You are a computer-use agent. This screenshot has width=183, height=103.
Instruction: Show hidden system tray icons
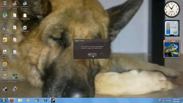point(157,100)
